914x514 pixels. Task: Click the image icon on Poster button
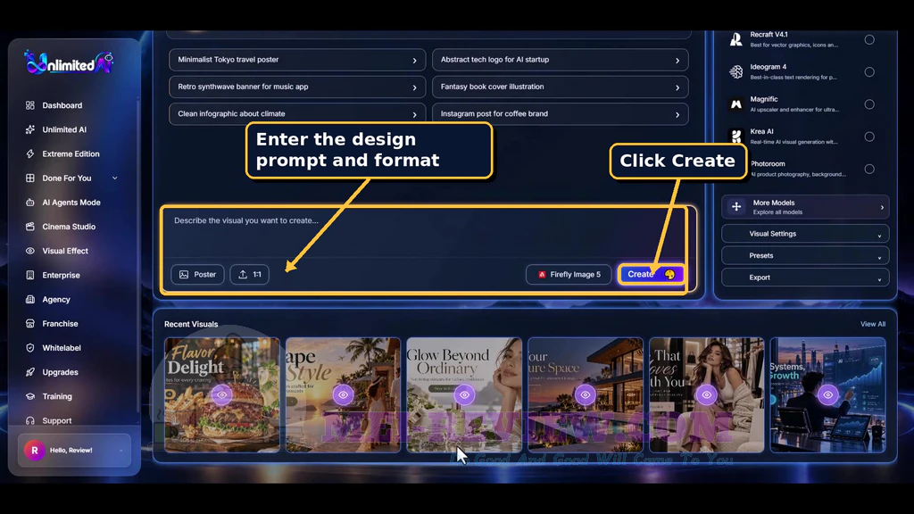[184, 275]
